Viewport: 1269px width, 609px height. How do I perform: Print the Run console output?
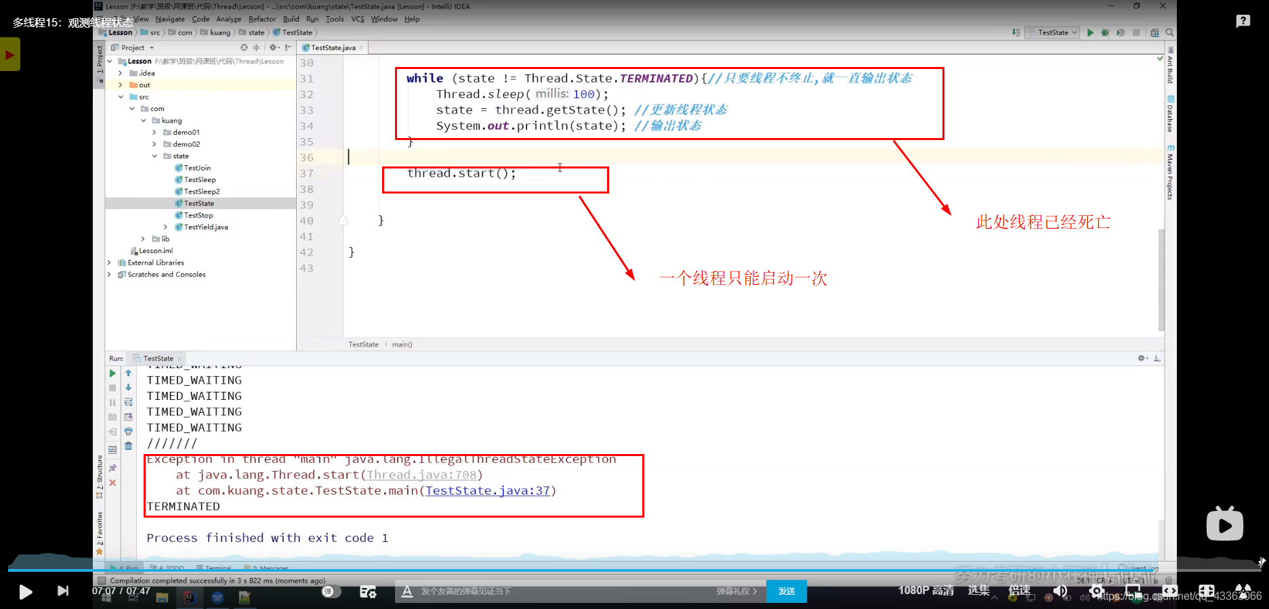pyautogui.click(x=128, y=432)
